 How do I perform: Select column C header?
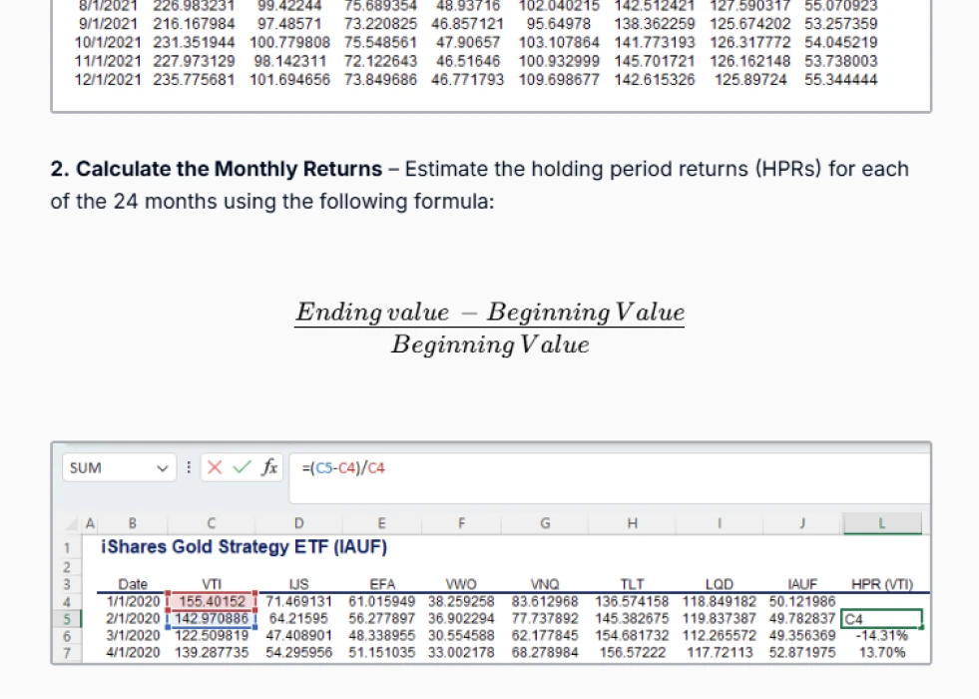(x=212, y=523)
